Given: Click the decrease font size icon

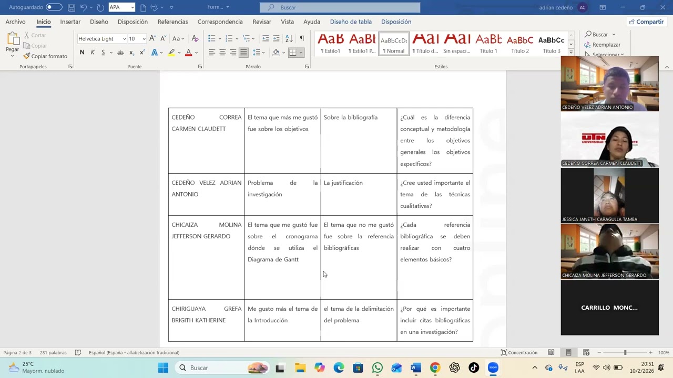Looking at the screenshot, I should 163,38.
